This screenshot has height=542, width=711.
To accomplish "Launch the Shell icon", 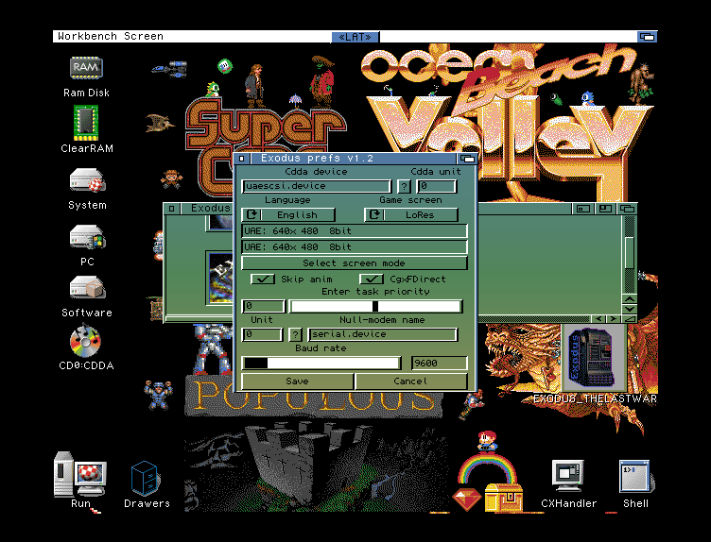I will [635, 476].
